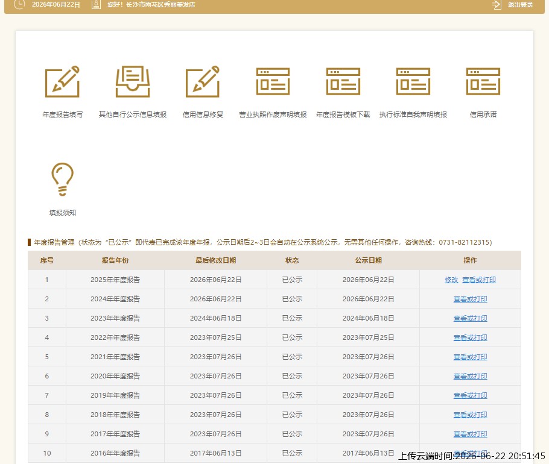Screen dimensions: 549x464
Task: Click the 年度报告模板下载 label text
Action: pos(343,114)
